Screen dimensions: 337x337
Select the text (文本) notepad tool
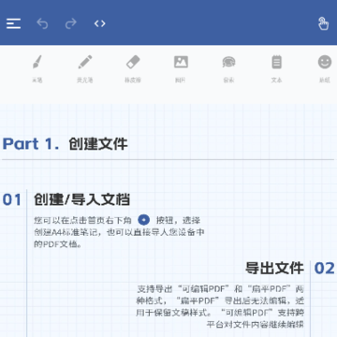pos(276,68)
